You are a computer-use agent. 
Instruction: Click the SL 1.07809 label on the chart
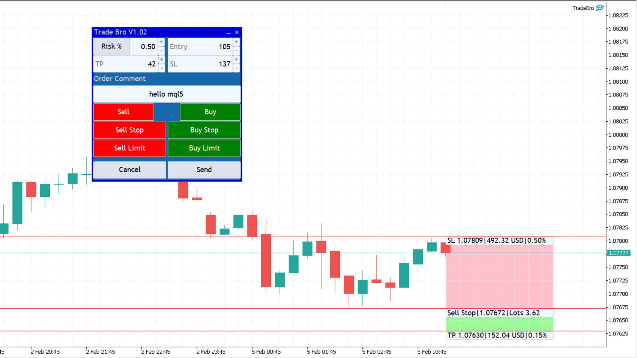496,241
